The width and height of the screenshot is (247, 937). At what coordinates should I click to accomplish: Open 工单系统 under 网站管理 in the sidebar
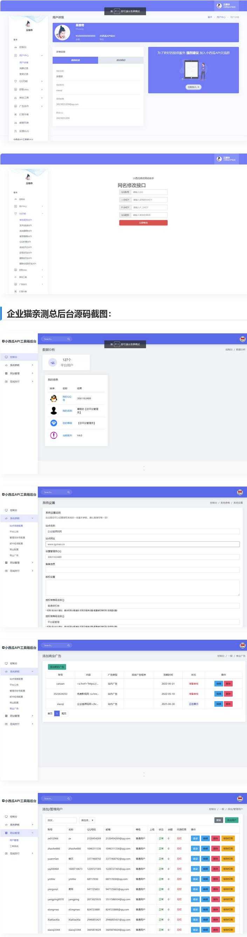[x=14, y=846]
